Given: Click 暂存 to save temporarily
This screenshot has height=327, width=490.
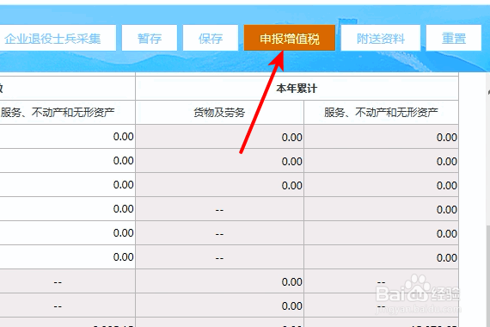Looking at the screenshot, I should pos(150,38).
